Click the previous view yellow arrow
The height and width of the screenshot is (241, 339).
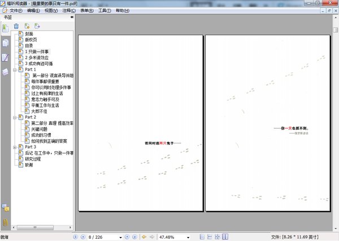pos(144,237)
